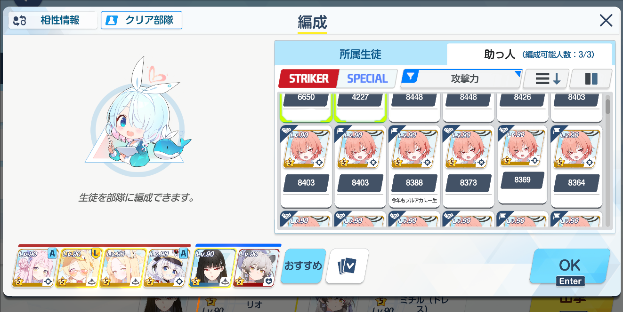Open the deck preset cards icon
Screen dimensions: 623x312
coord(347,266)
